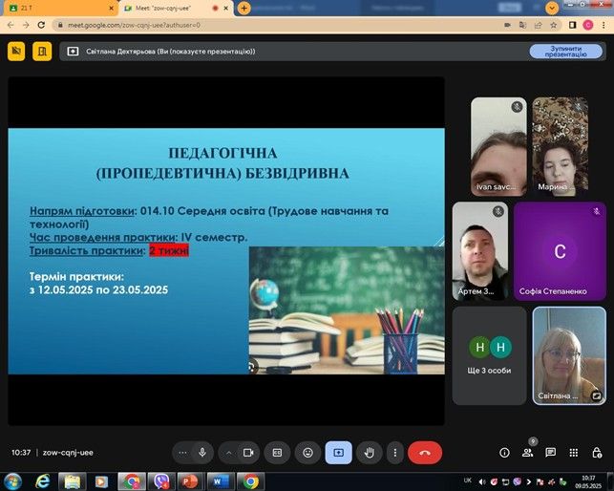614x491 pixels.
Task: Toggle the microphone in the call controls
Action: point(201,452)
